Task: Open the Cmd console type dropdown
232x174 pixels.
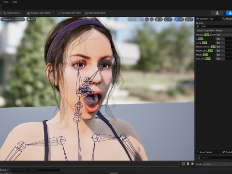Action: coord(4,170)
